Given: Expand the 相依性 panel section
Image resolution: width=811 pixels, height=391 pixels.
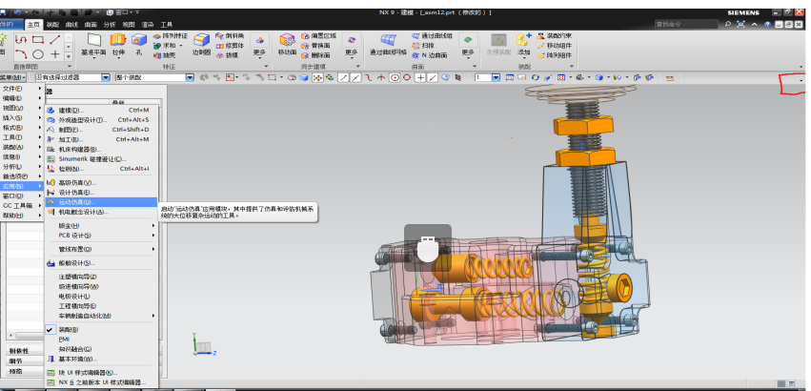Looking at the screenshot, I should (x=25, y=351).
